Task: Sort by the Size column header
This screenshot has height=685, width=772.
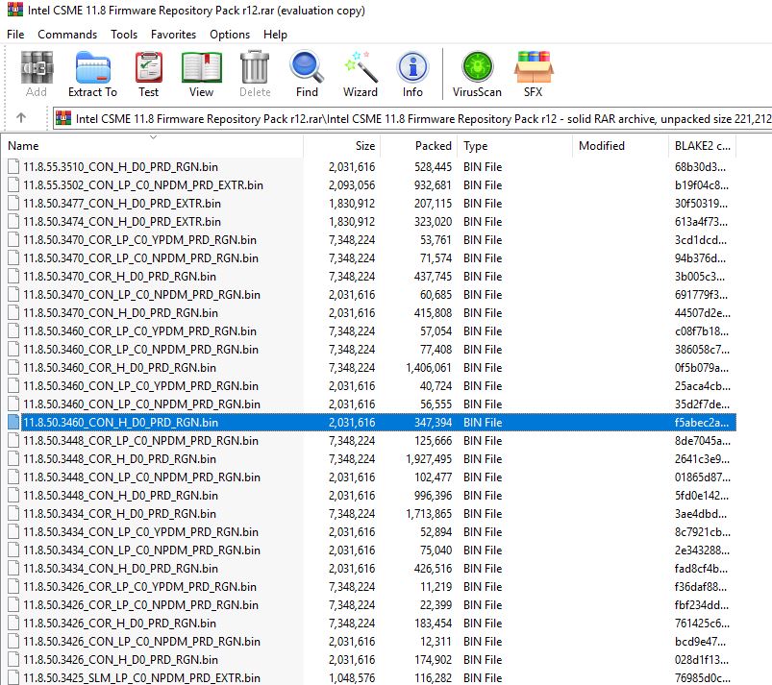Action: click(342, 146)
